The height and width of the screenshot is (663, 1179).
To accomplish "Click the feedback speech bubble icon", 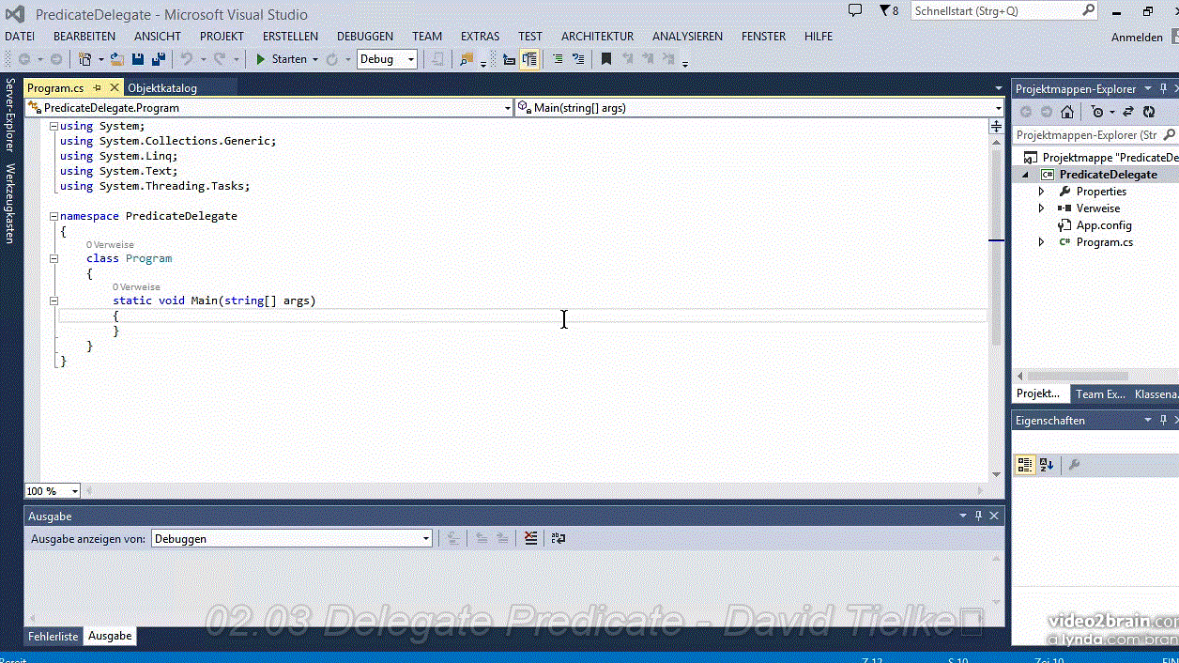I will click(x=855, y=10).
